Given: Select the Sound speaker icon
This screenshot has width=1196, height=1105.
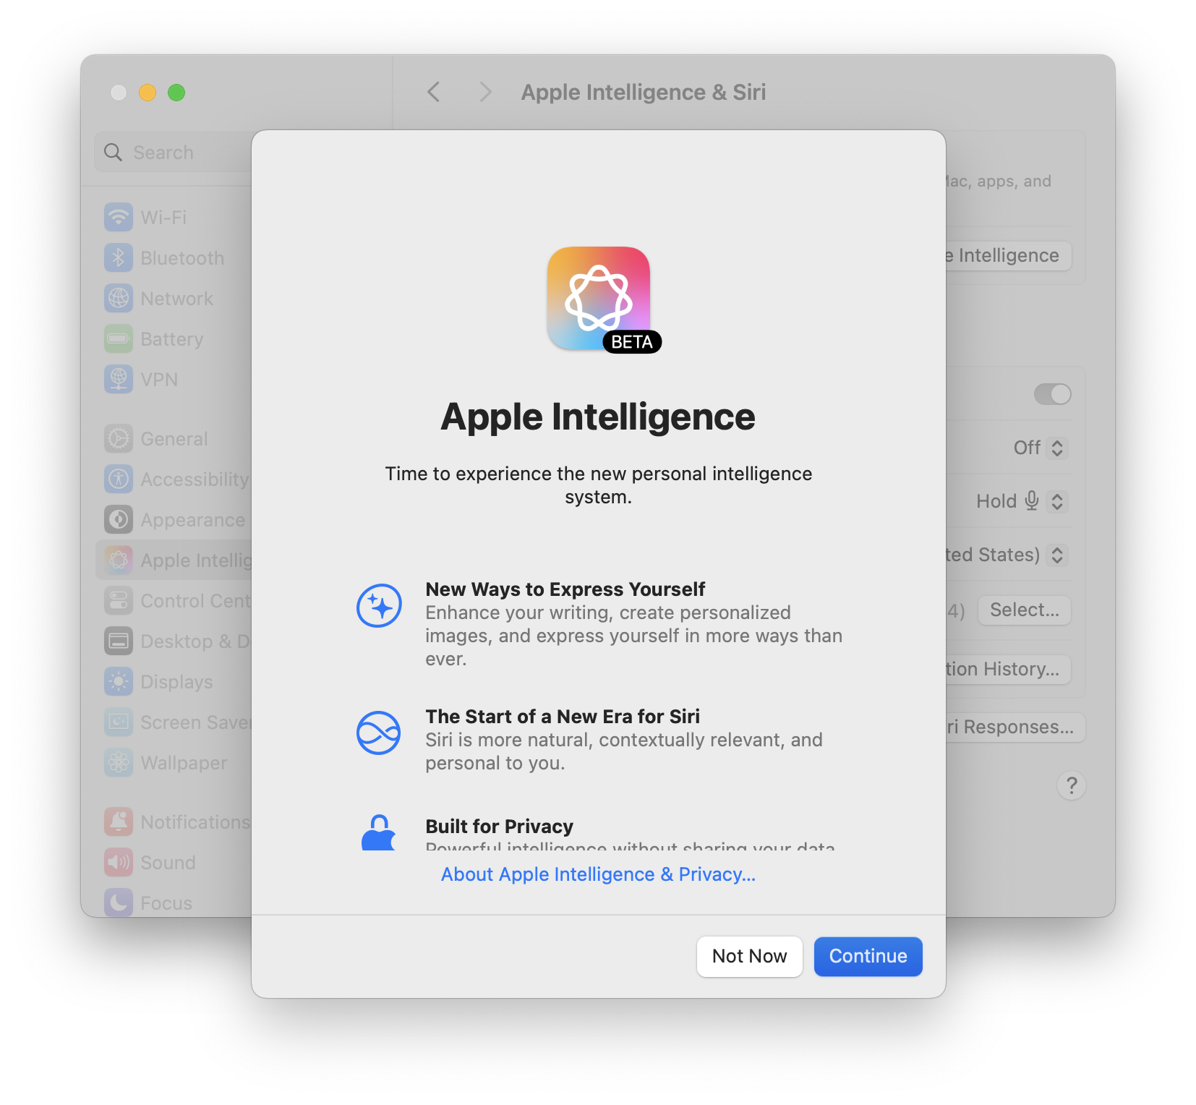Looking at the screenshot, I should 119,862.
